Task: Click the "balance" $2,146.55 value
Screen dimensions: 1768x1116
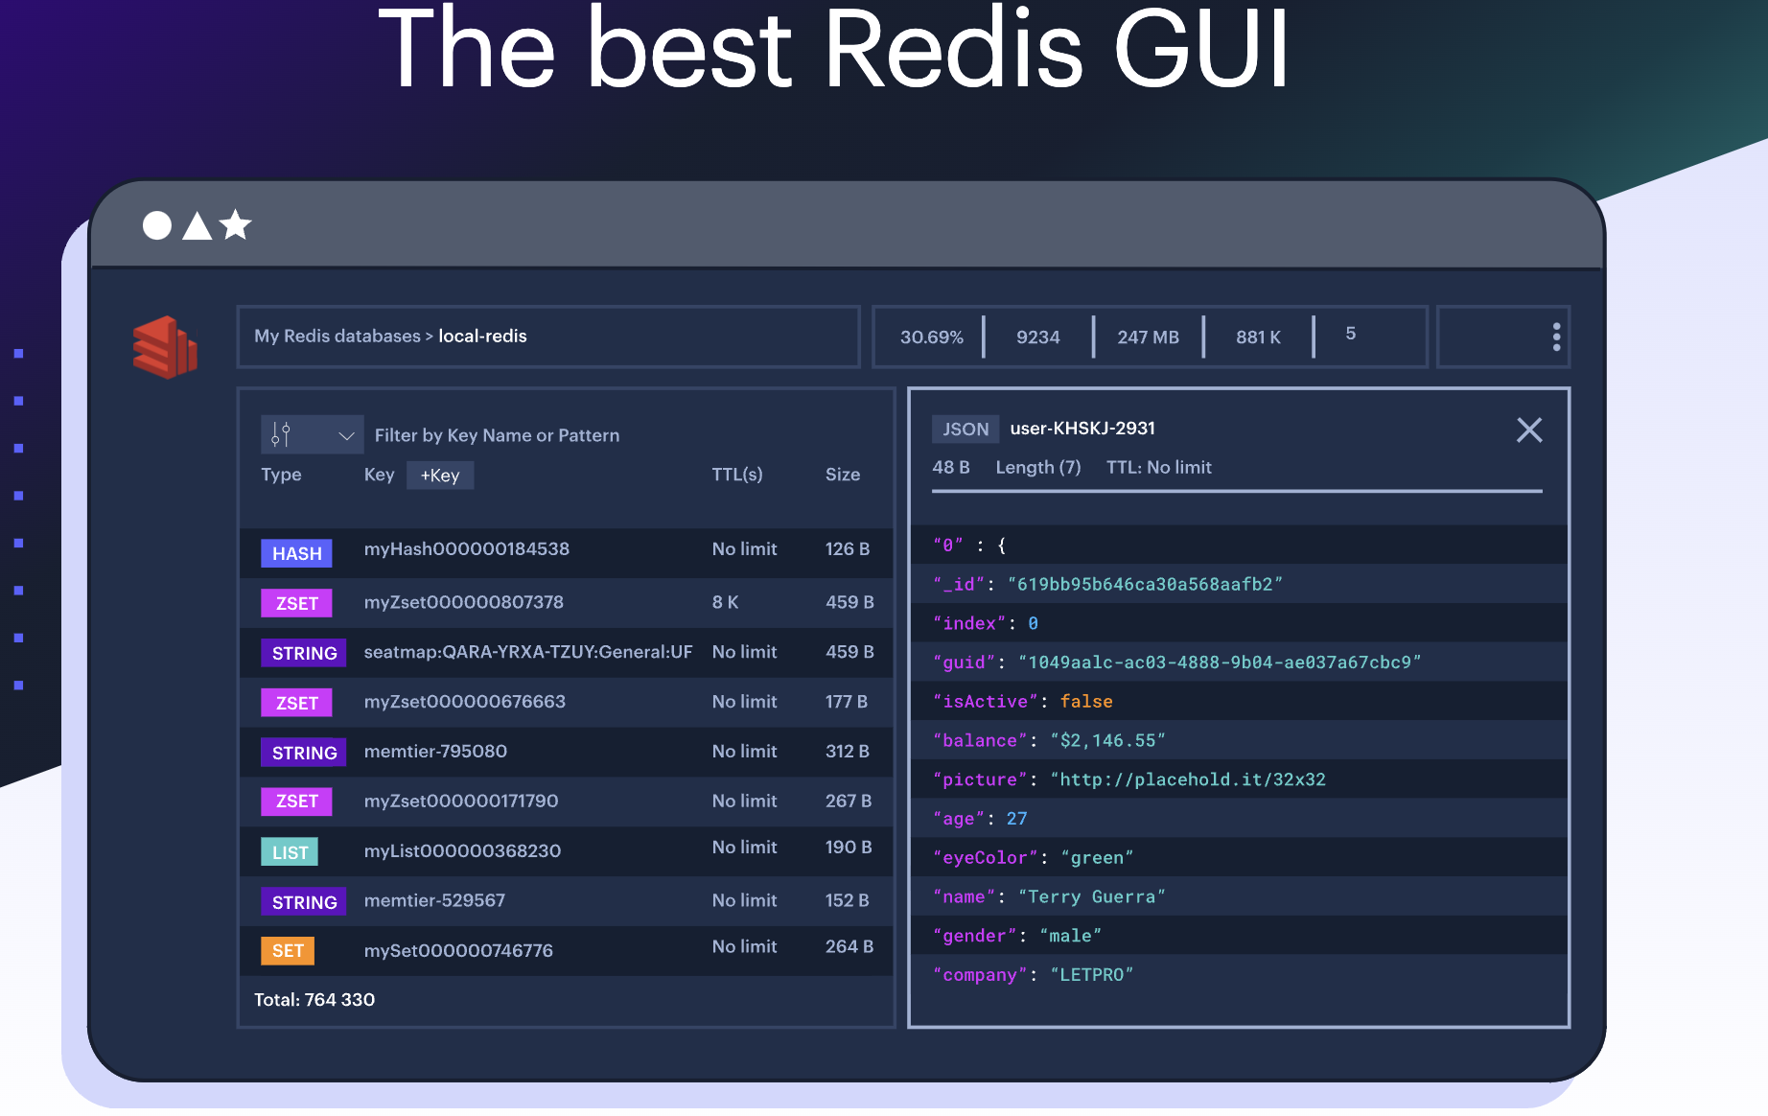Action: tap(1107, 741)
